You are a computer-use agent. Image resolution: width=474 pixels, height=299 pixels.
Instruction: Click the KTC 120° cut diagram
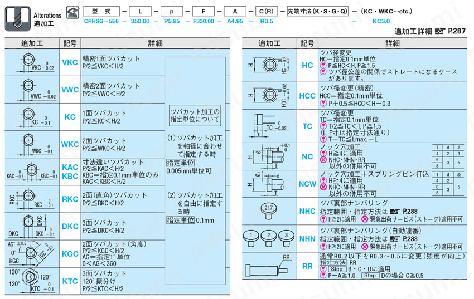(32, 280)
